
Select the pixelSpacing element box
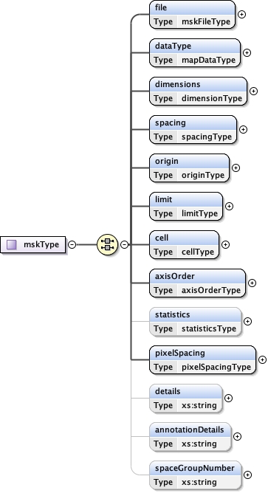(202, 360)
